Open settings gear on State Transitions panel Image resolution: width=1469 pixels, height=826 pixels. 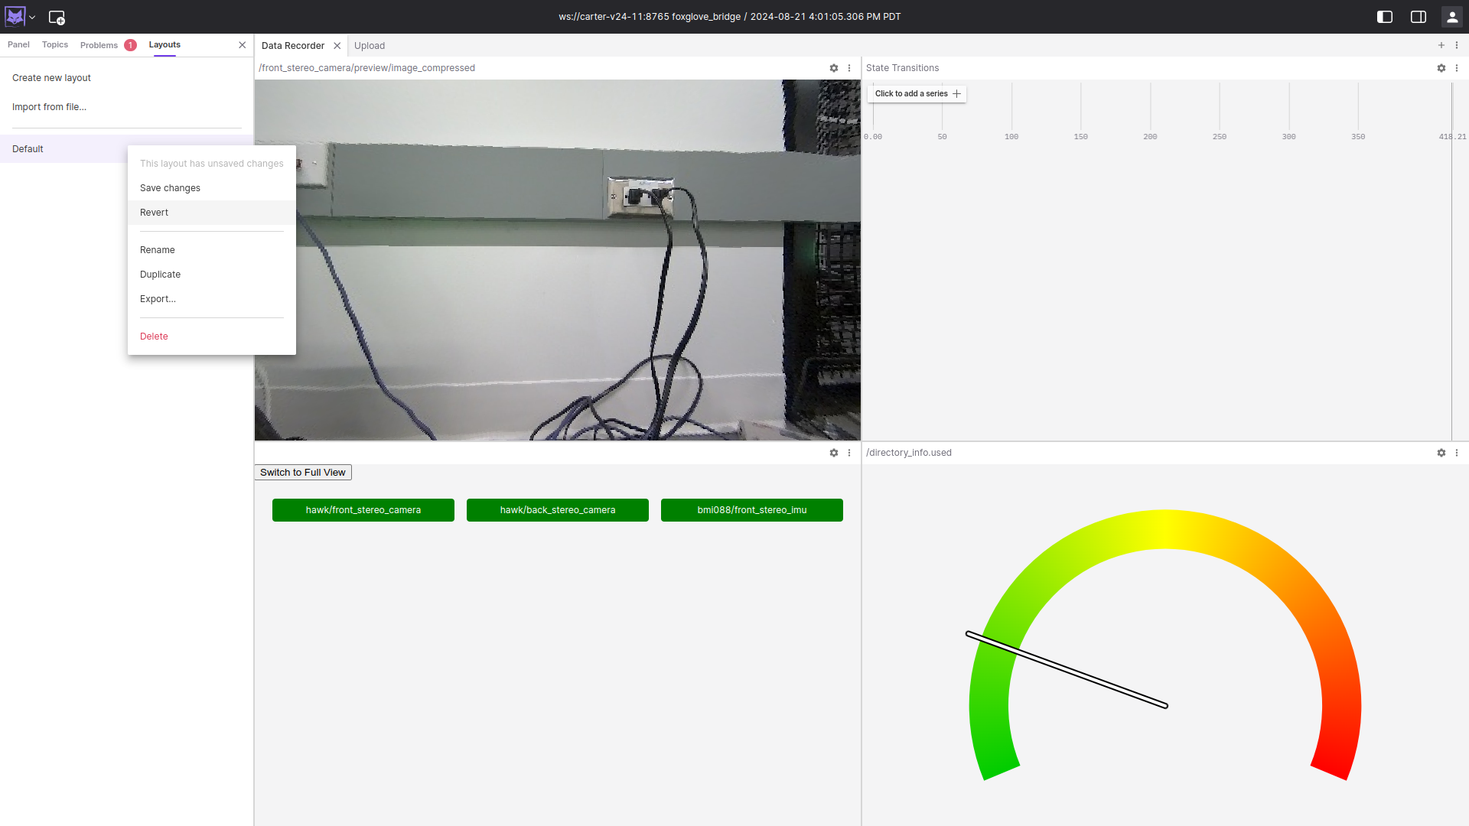tap(1441, 68)
